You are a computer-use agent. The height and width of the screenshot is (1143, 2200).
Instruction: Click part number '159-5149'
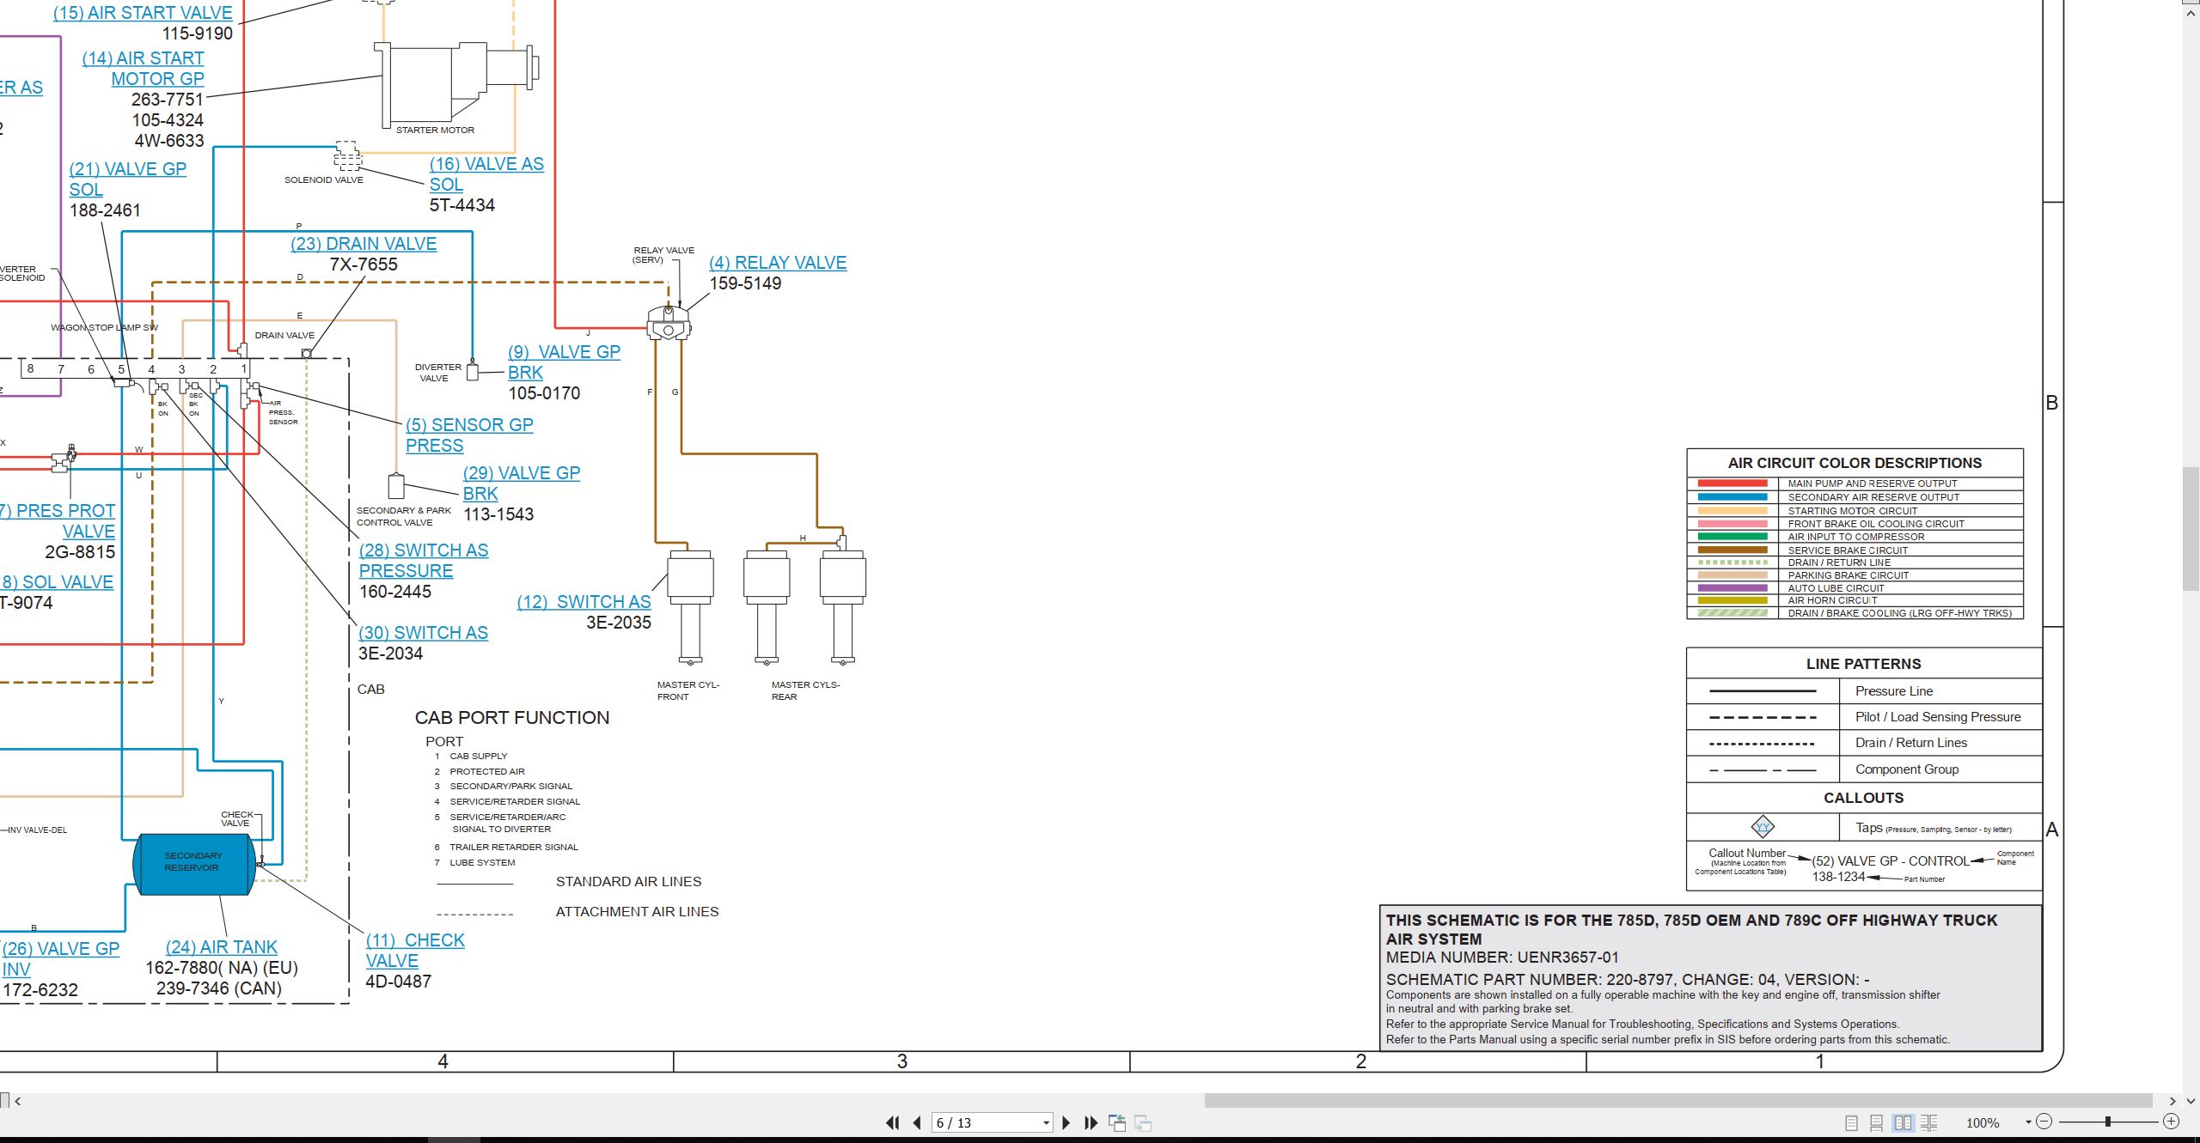tap(745, 283)
